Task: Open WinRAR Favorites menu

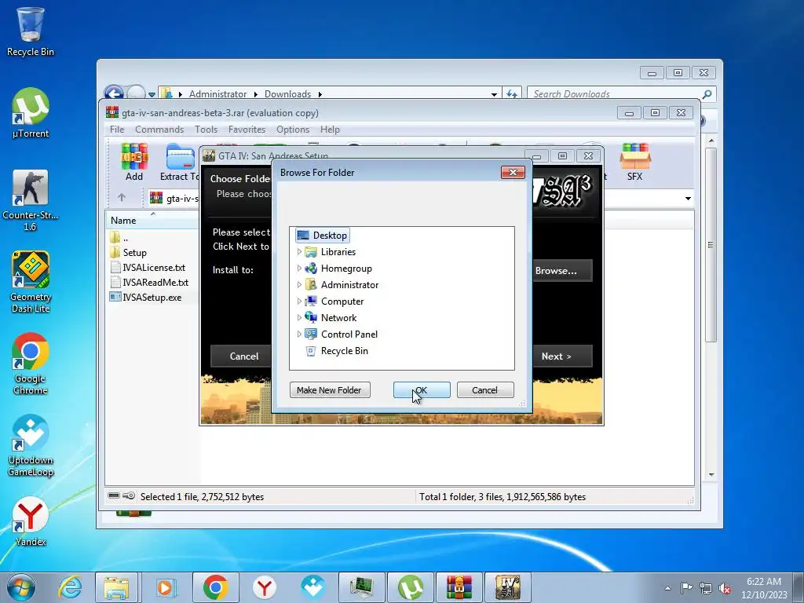Action: point(247,130)
